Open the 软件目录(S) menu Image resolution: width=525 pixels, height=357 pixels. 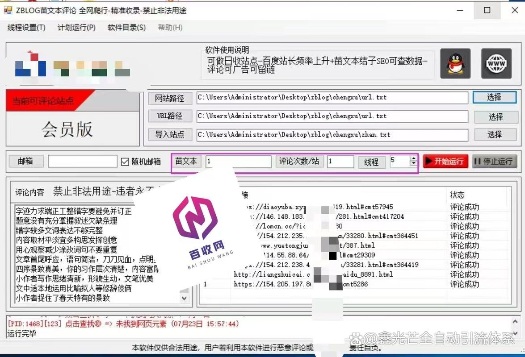click(126, 28)
